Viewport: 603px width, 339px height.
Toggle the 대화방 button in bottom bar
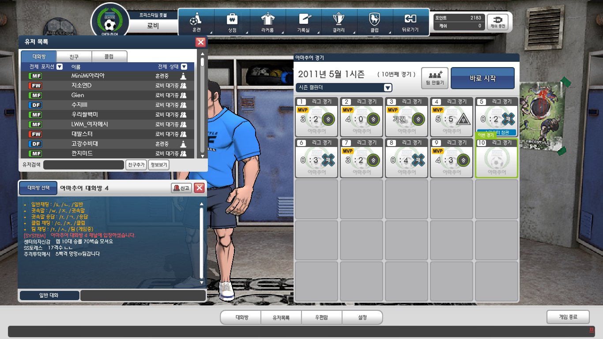[x=241, y=317]
